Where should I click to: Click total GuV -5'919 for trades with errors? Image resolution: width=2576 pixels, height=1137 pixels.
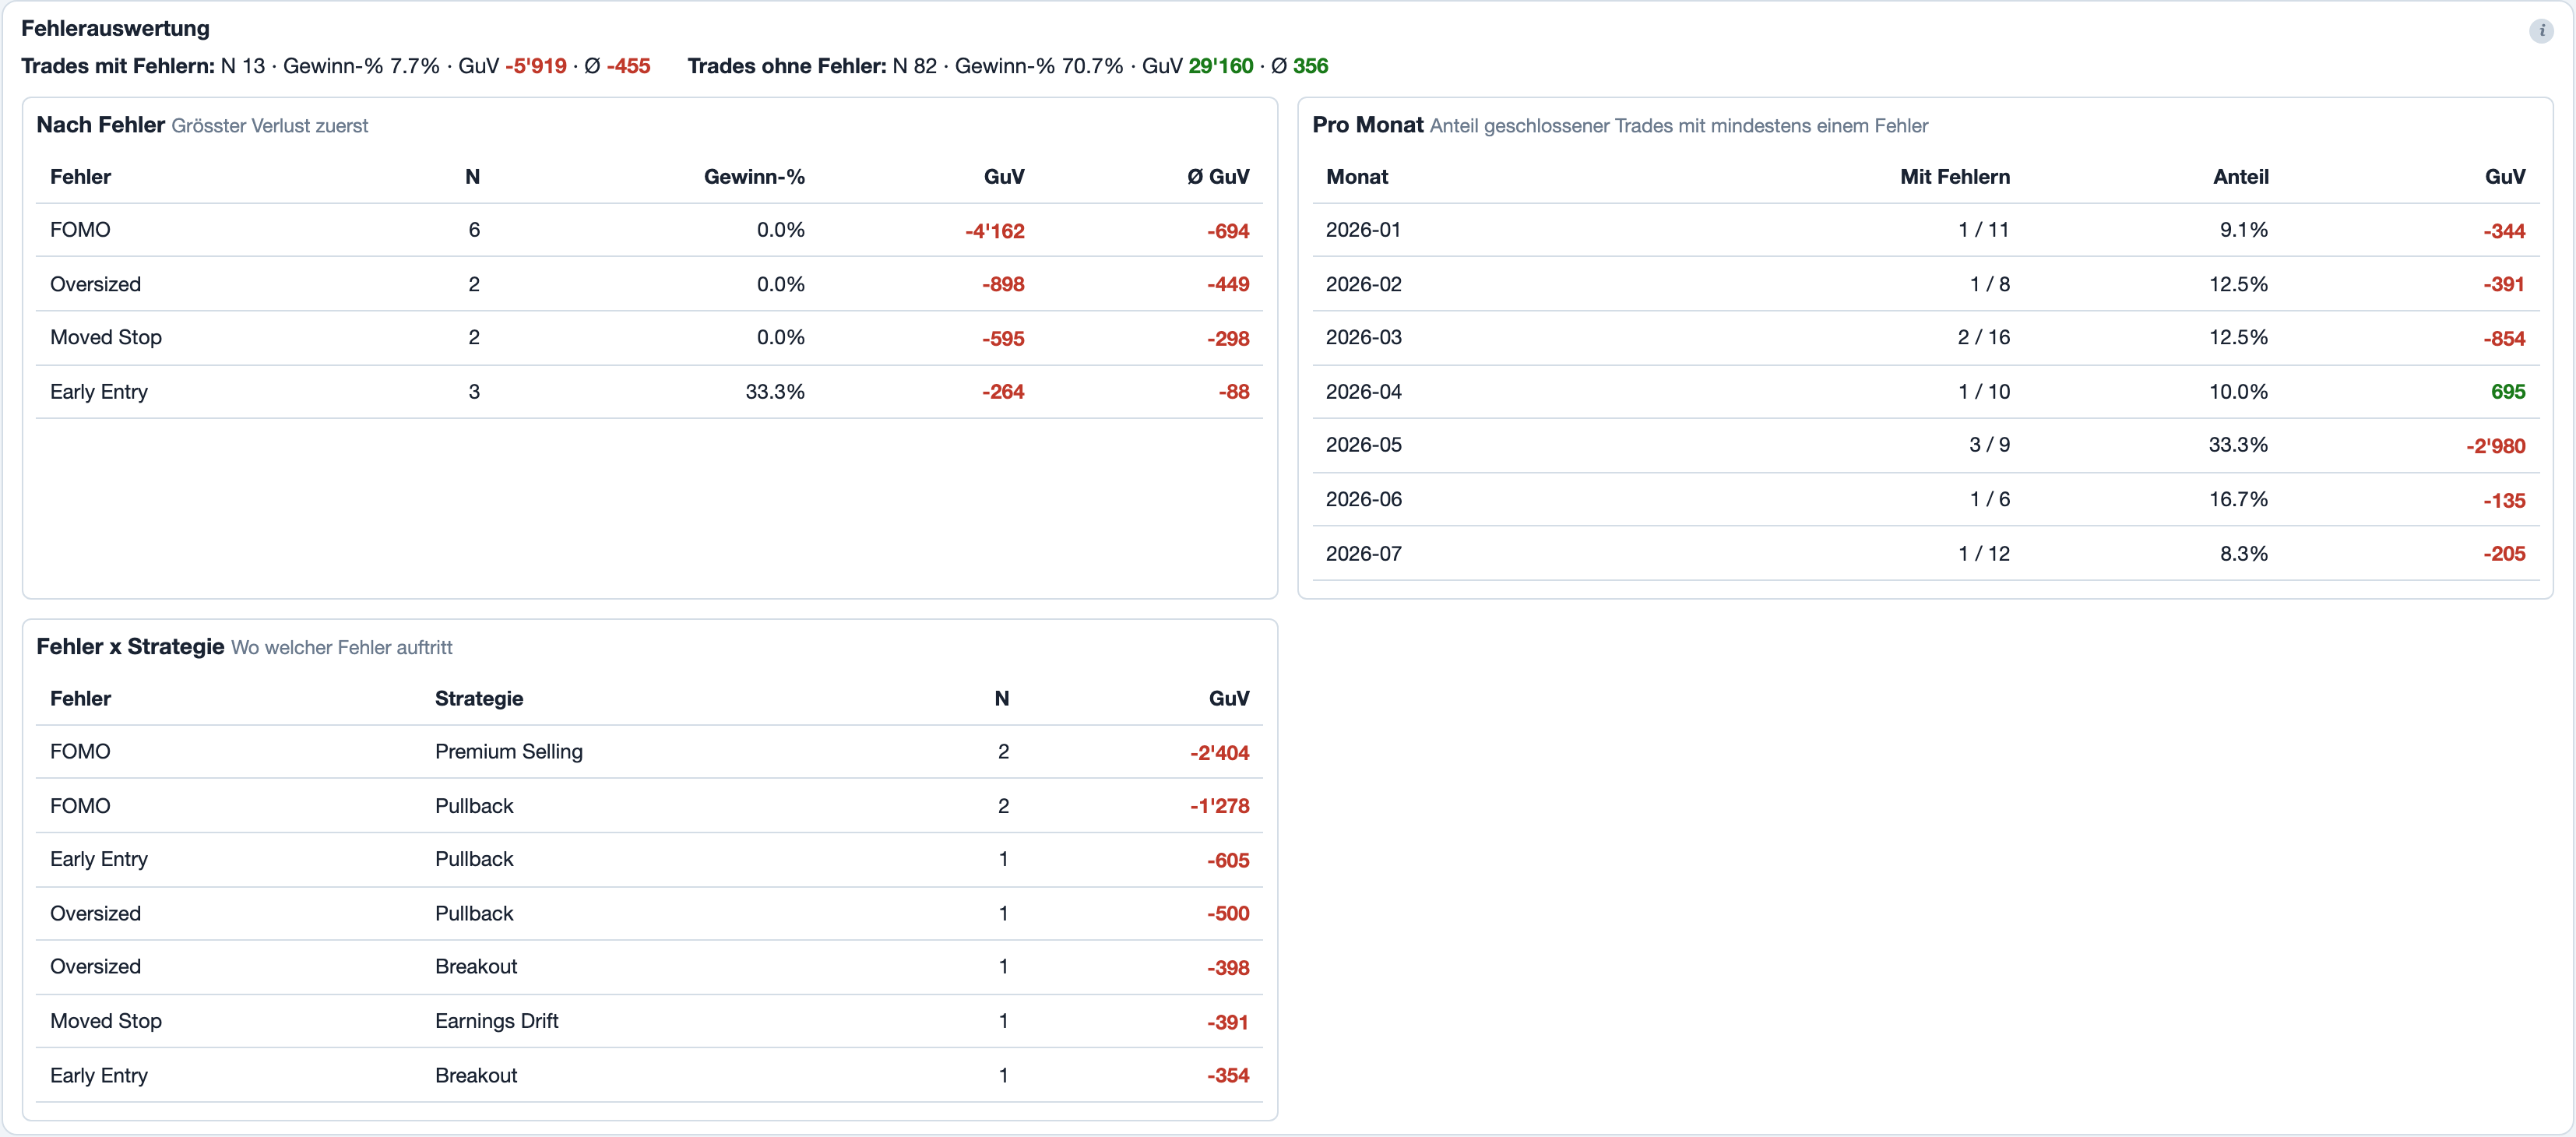tap(536, 66)
